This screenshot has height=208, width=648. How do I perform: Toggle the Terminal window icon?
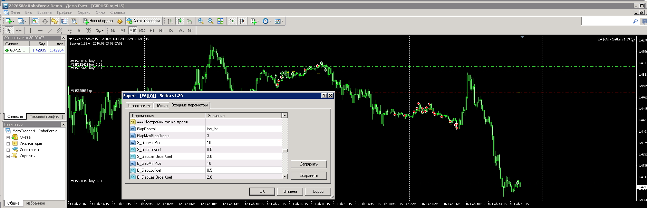pyautogui.click(x=64, y=21)
